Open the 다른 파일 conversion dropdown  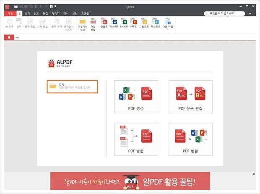[x=168, y=24]
